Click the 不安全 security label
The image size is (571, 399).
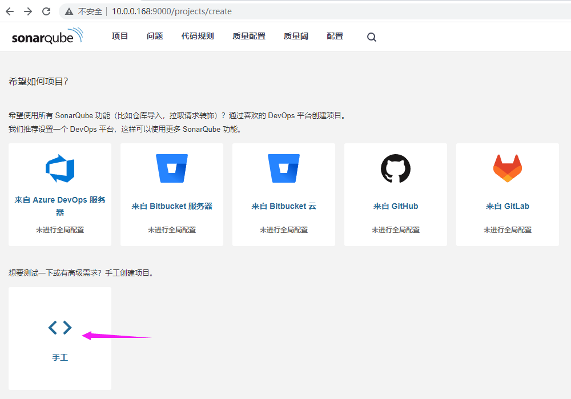(x=90, y=11)
